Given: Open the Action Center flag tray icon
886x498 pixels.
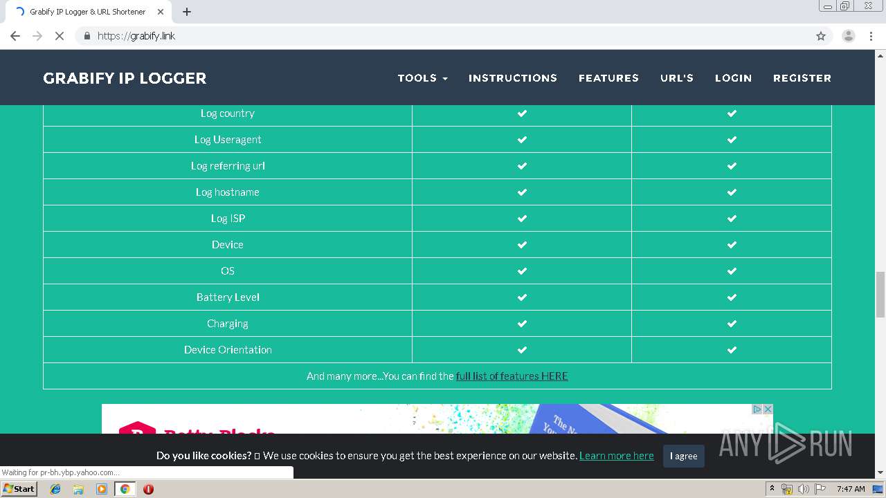Looking at the screenshot, I should coord(820,489).
